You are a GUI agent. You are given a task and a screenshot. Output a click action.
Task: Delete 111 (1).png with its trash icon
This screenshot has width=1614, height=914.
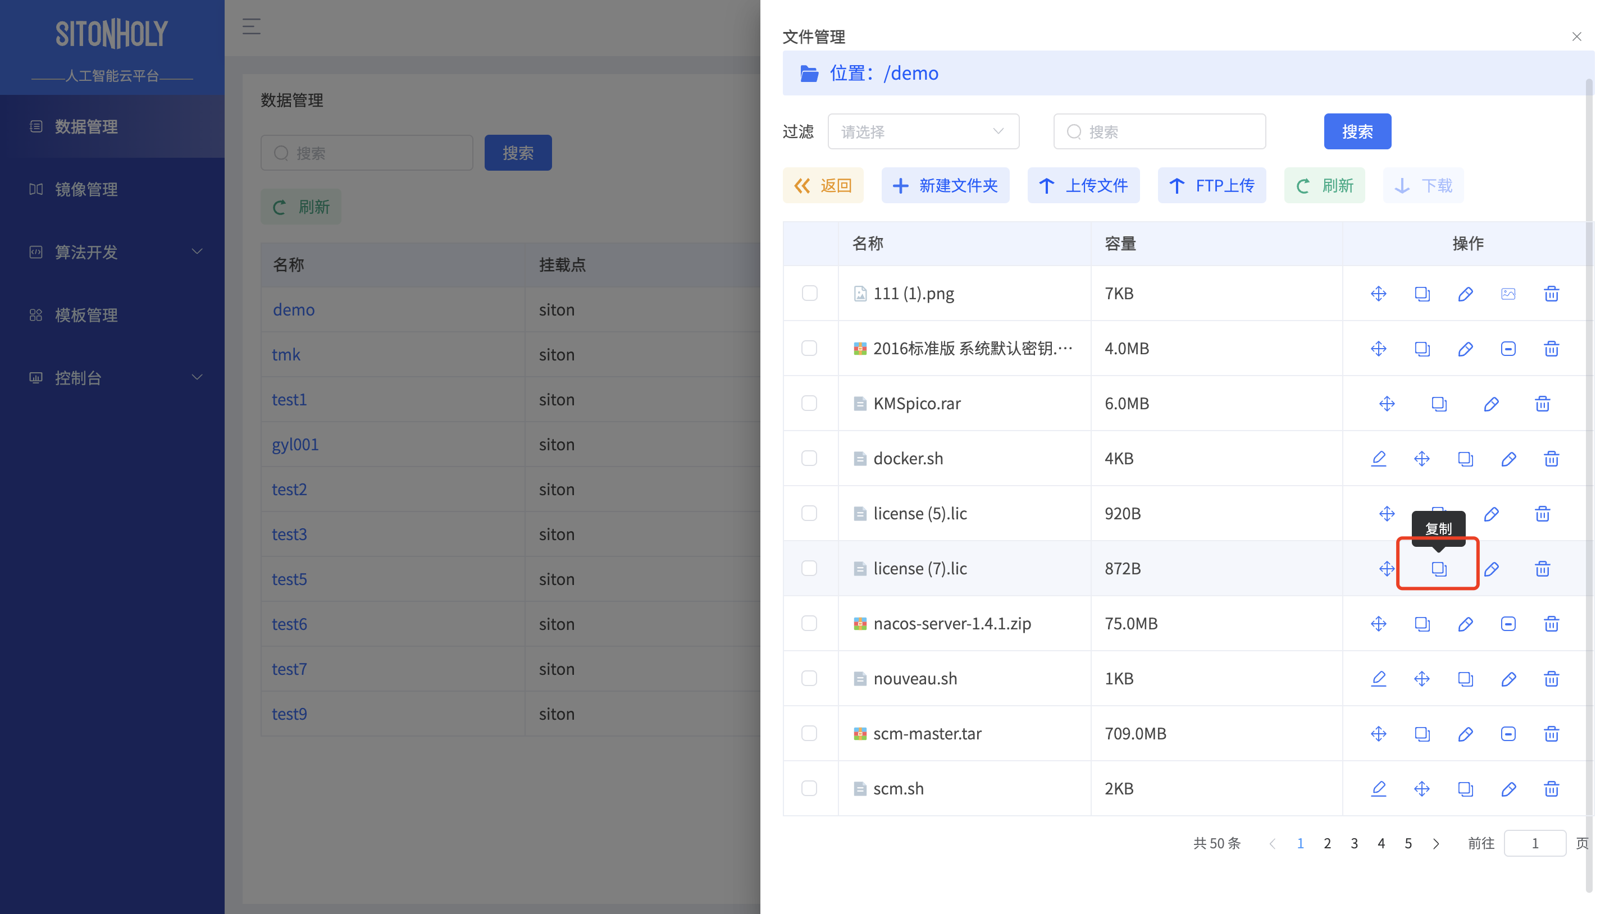click(1551, 294)
